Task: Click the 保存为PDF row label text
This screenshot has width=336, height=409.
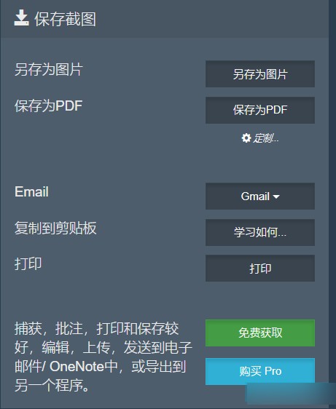Action: (x=49, y=106)
